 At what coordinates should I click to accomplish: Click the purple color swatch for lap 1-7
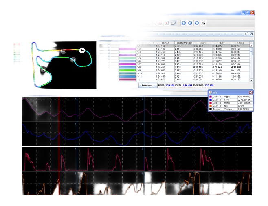127,64
